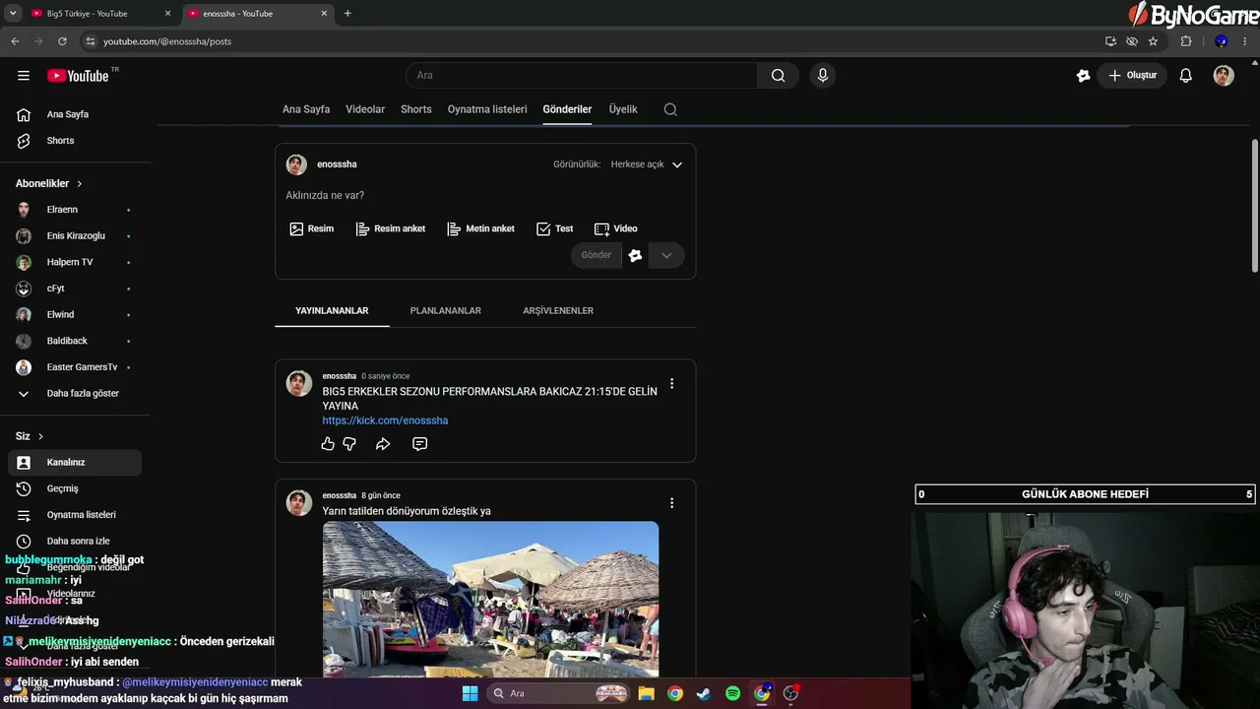Open the account avatar menu
Image resolution: width=1260 pixels, height=709 pixels.
1224,76
